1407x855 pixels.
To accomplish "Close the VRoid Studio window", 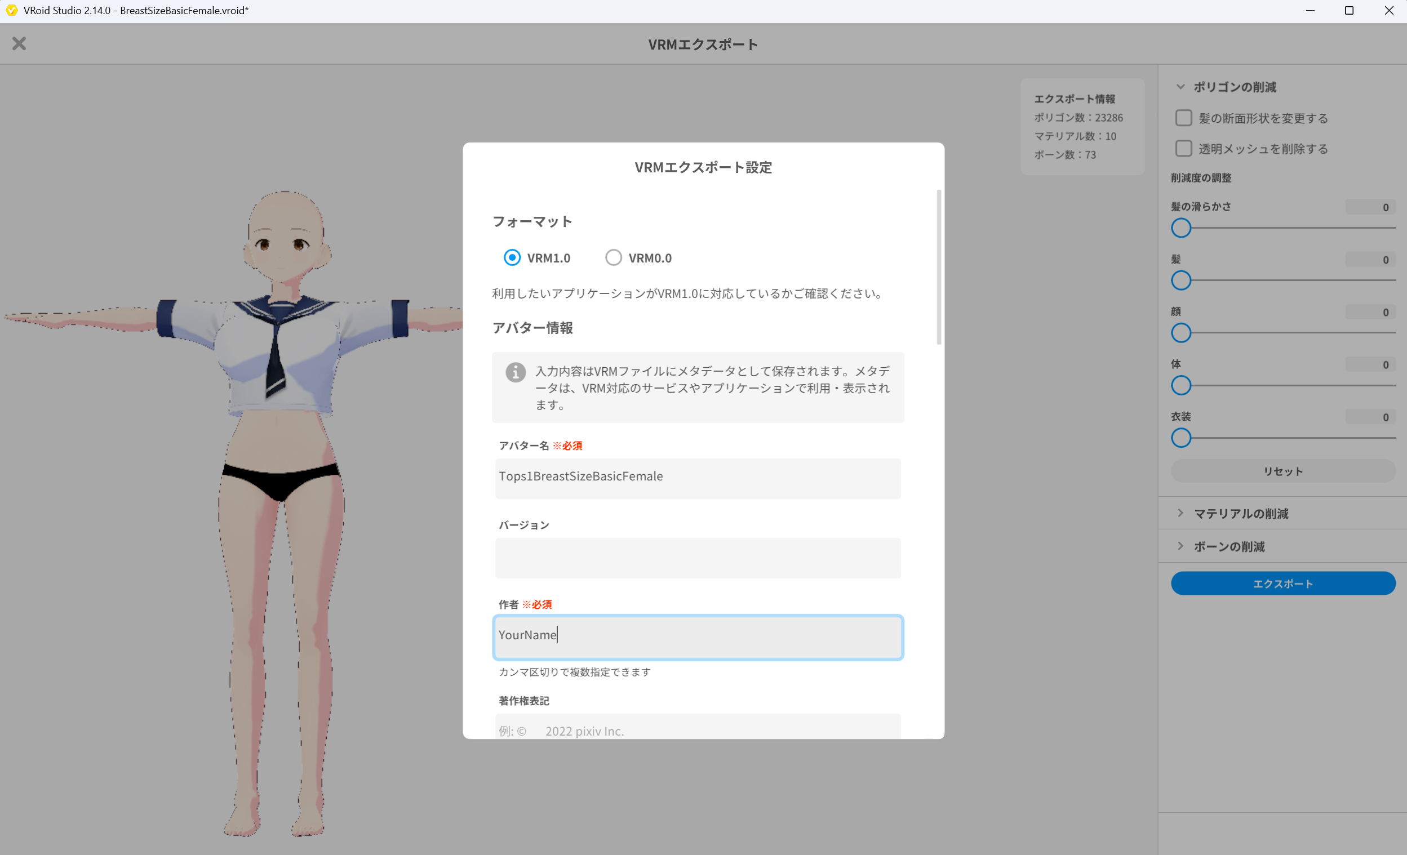I will coord(1389,10).
